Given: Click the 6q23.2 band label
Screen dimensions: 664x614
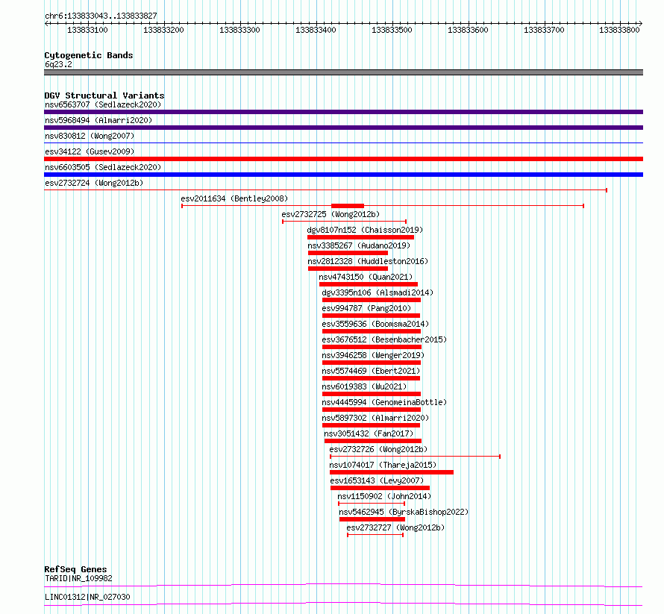Looking at the screenshot, I should (x=58, y=64).
